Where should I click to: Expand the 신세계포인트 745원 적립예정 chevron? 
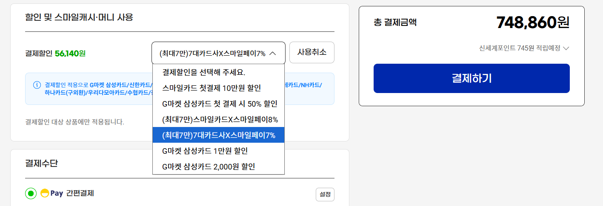click(566, 48)
